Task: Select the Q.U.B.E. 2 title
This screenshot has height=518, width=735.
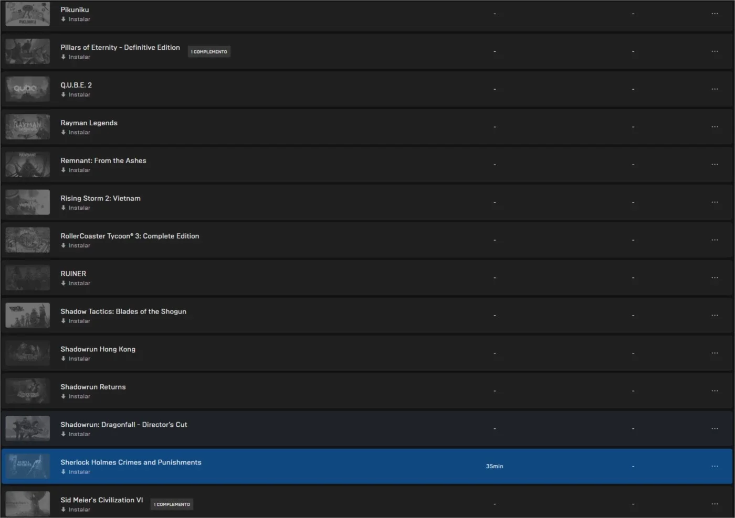Action: click(76, 85)
